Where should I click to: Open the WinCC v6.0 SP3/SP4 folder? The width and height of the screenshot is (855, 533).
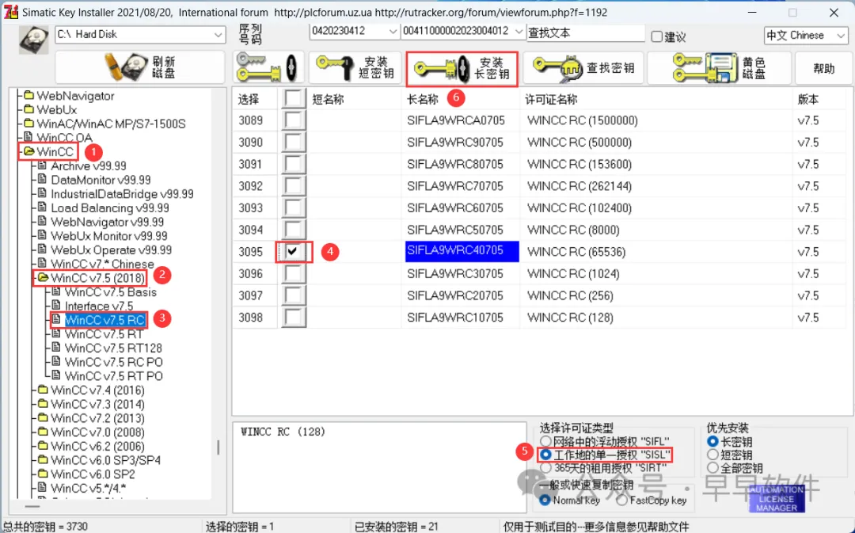coord(106,460)
